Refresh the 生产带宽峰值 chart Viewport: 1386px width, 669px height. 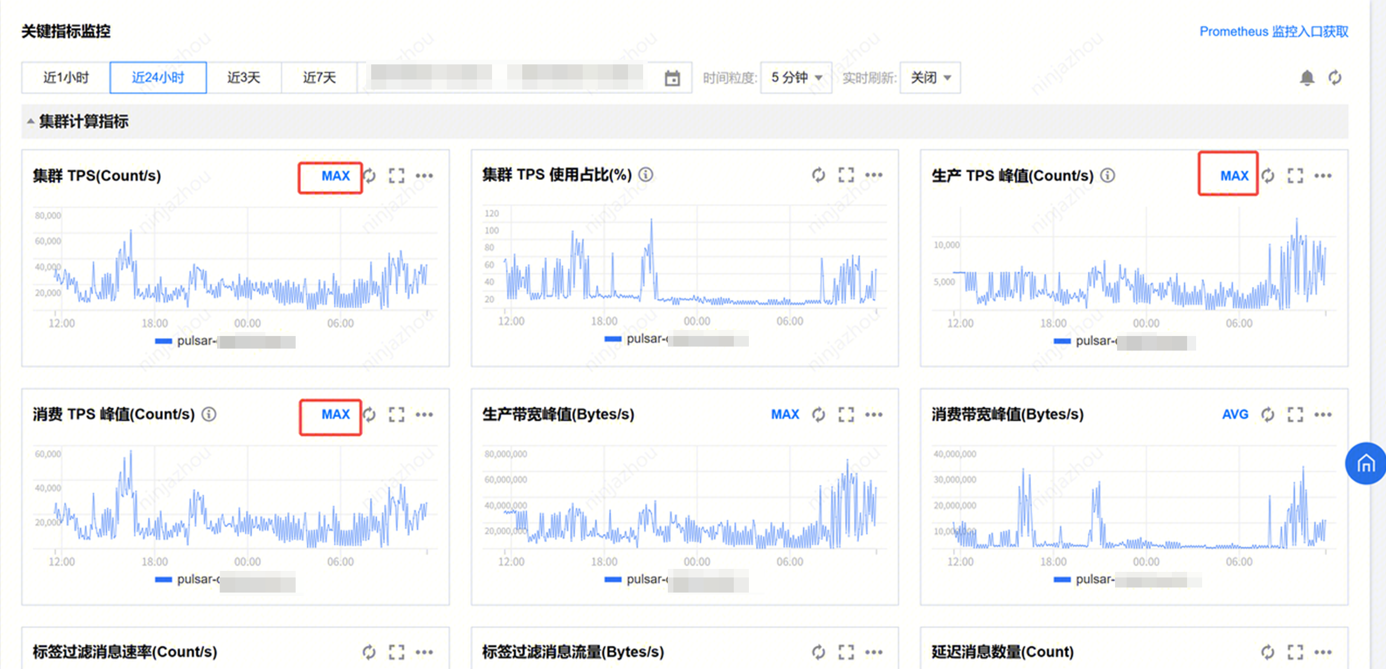point(818,414)
